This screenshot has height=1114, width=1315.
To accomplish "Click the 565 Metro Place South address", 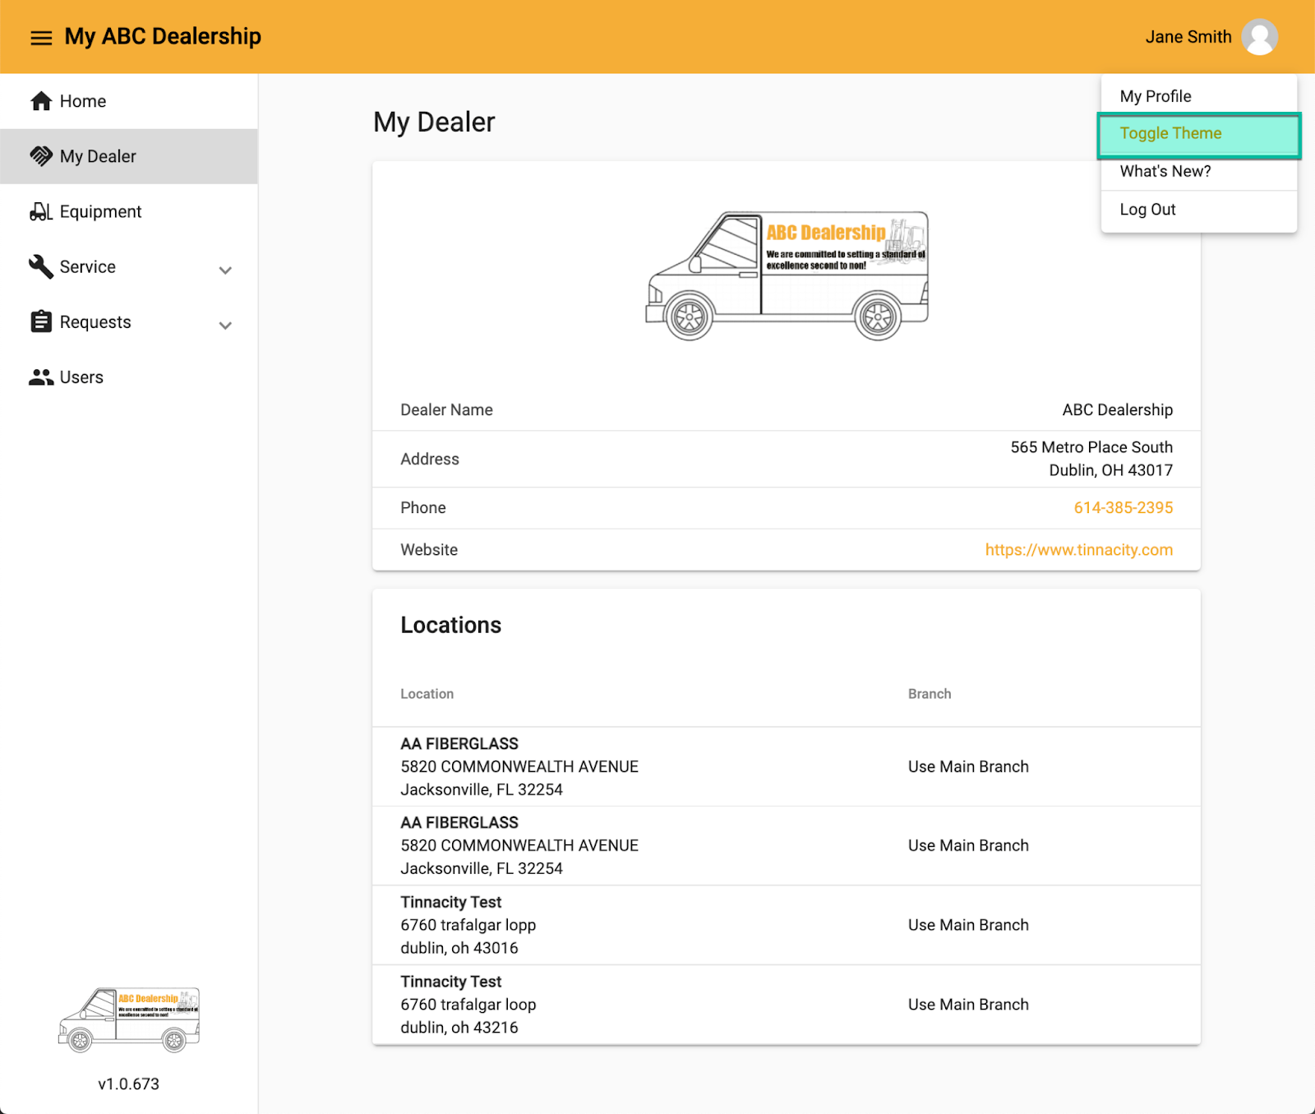I will point(1091,459).
